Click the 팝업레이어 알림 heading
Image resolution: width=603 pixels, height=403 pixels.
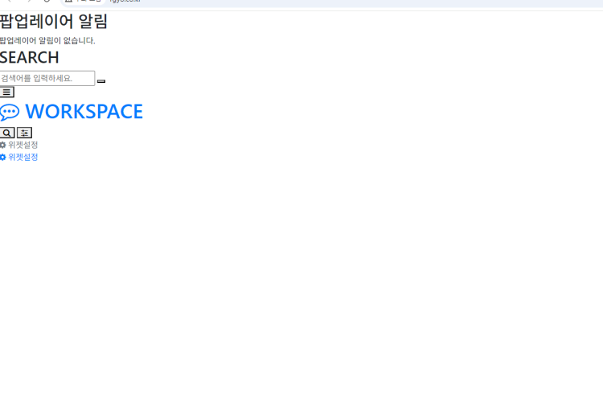coord(54,21)
